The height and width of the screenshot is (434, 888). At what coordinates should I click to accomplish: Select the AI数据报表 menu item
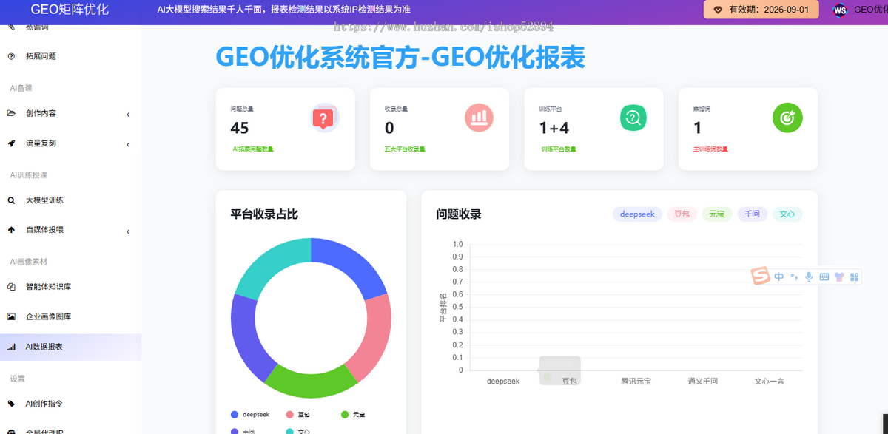point(70,347)
